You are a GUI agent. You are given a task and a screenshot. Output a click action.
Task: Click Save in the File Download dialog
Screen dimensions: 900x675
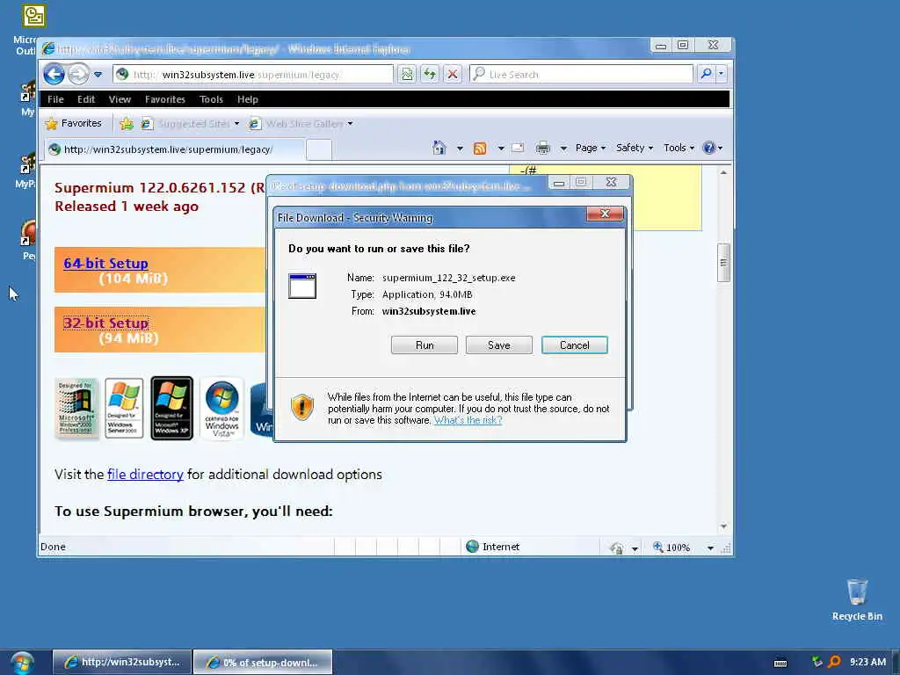[x=499, y=345]
